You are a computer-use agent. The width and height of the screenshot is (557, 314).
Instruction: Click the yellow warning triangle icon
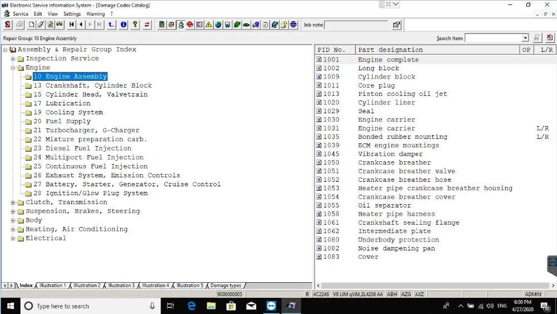pos(209,25)
